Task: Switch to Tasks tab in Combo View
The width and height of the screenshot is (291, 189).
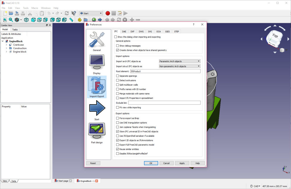Action: (15, 30)
